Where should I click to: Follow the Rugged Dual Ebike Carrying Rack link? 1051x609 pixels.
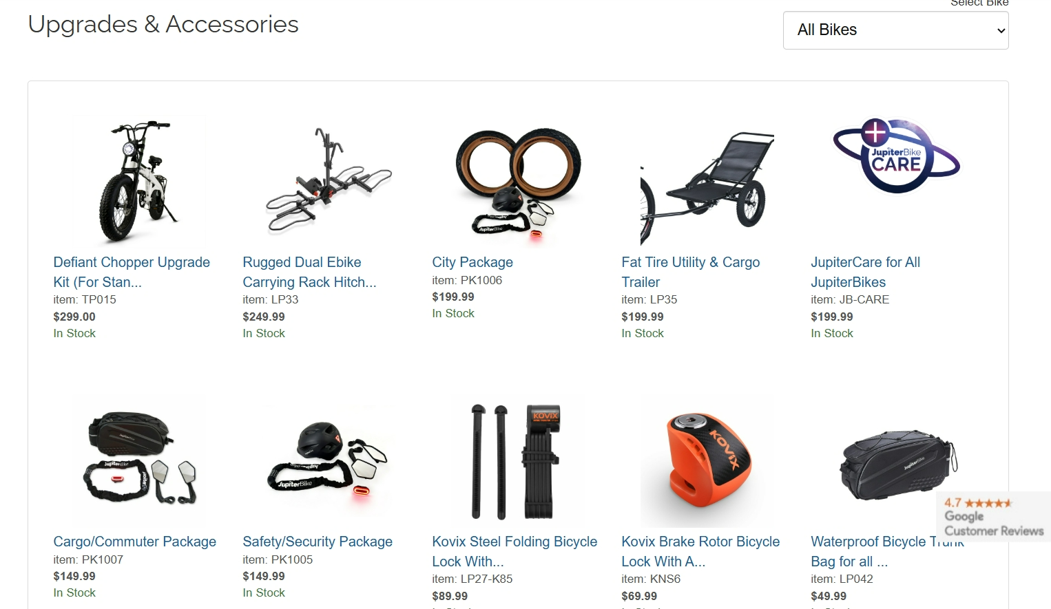tap(309, 272)
